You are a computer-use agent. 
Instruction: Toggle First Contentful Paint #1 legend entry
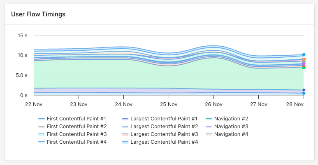coord(72,119)
